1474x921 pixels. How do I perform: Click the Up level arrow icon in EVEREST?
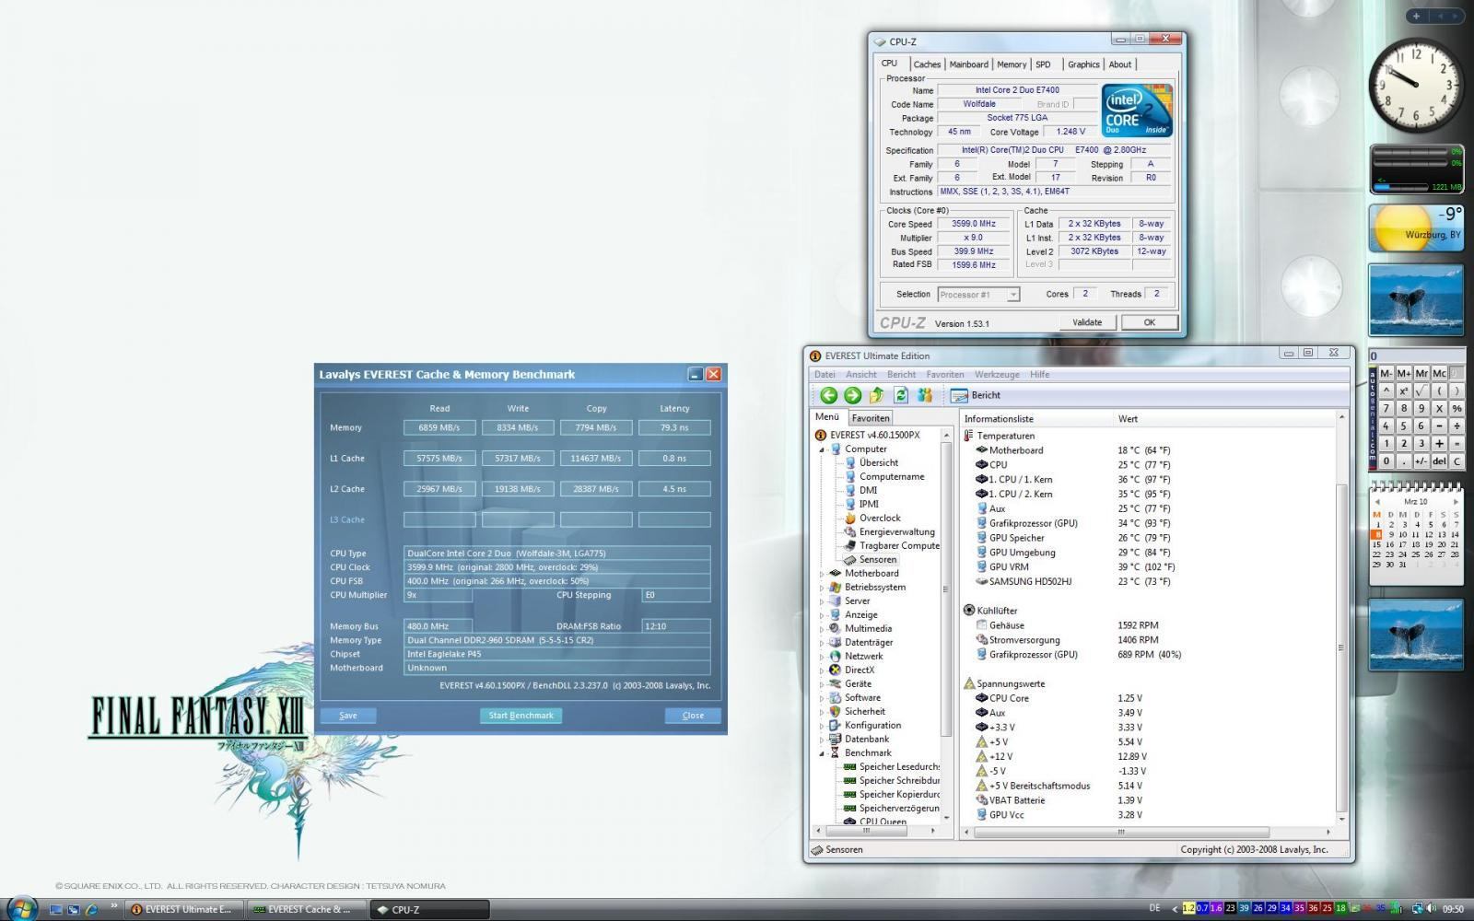click(876, 395)
